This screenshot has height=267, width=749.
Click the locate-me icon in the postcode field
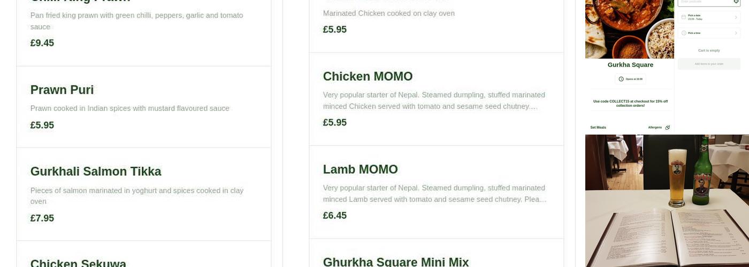click(x=736, y=2)
